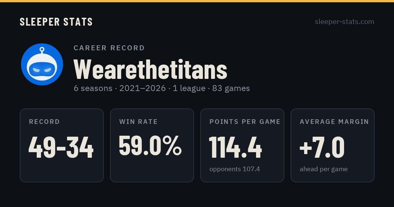Click the 59.0% win rate value
The image size is (394, 207).
coord(150,146)
